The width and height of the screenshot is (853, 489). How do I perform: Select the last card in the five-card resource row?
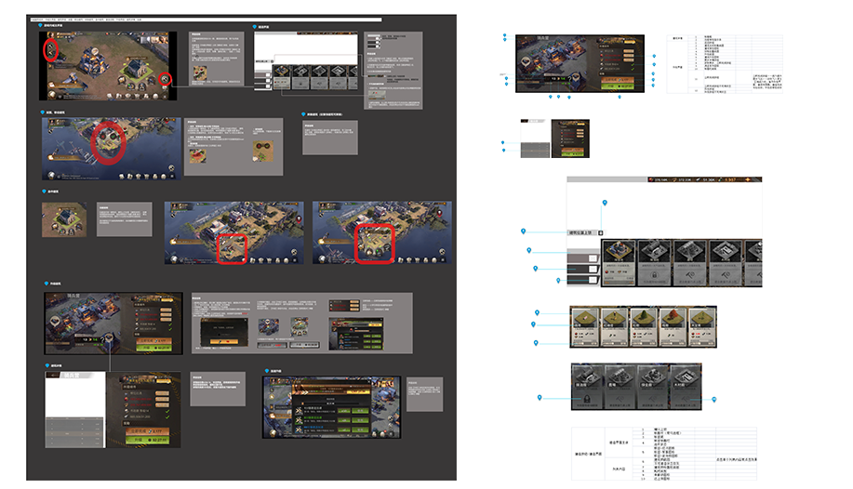tap(701, 326)
